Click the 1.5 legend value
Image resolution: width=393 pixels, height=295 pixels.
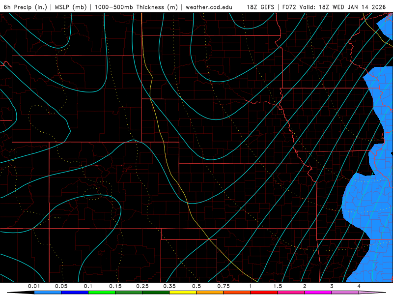tap(278, 286)
